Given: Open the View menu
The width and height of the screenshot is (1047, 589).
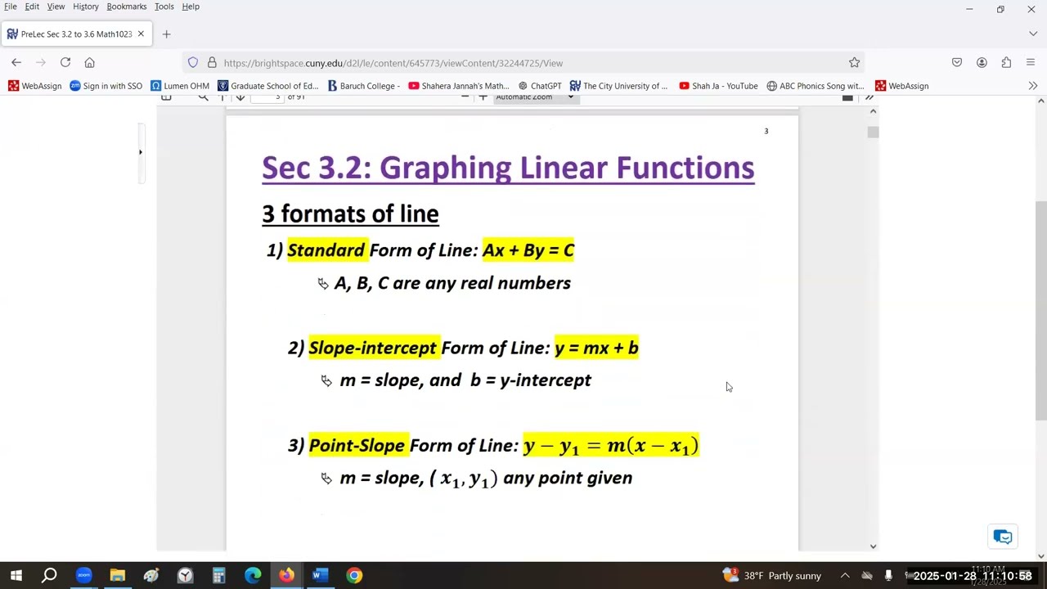Looking at the screenshot, I should pyautogui.click(x=56, y=7).
